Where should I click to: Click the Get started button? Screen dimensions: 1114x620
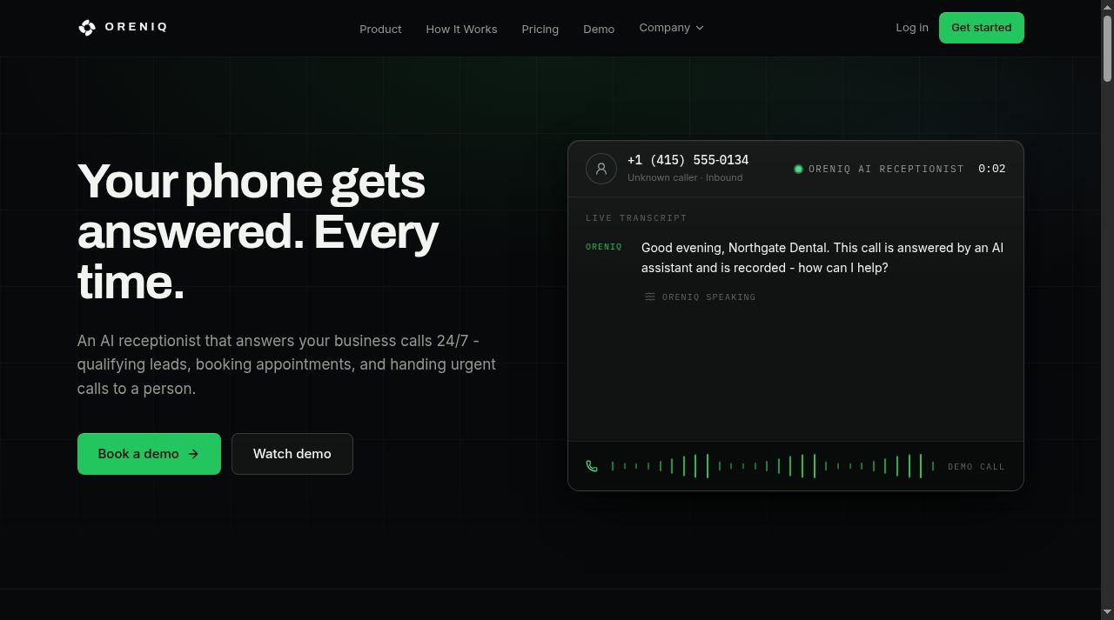point(982,28)
